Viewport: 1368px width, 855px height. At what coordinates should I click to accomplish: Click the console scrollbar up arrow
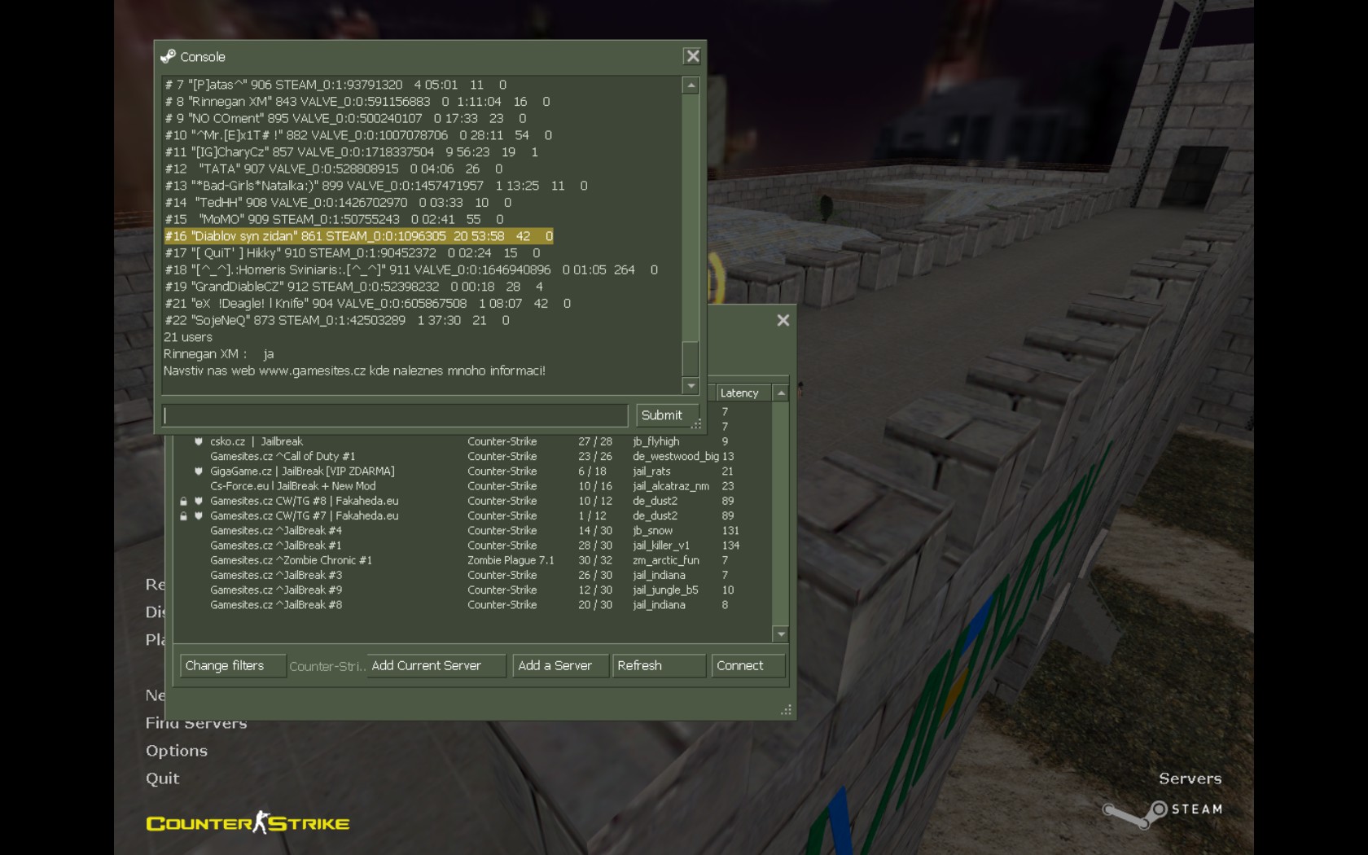[691, 85]
